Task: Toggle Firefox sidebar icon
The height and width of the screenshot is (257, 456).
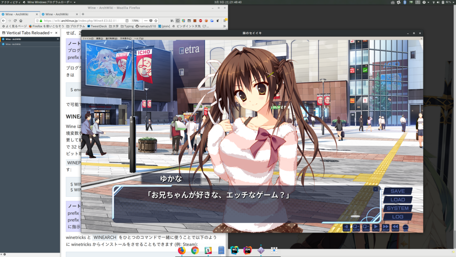Action: (x=178, y=21)
